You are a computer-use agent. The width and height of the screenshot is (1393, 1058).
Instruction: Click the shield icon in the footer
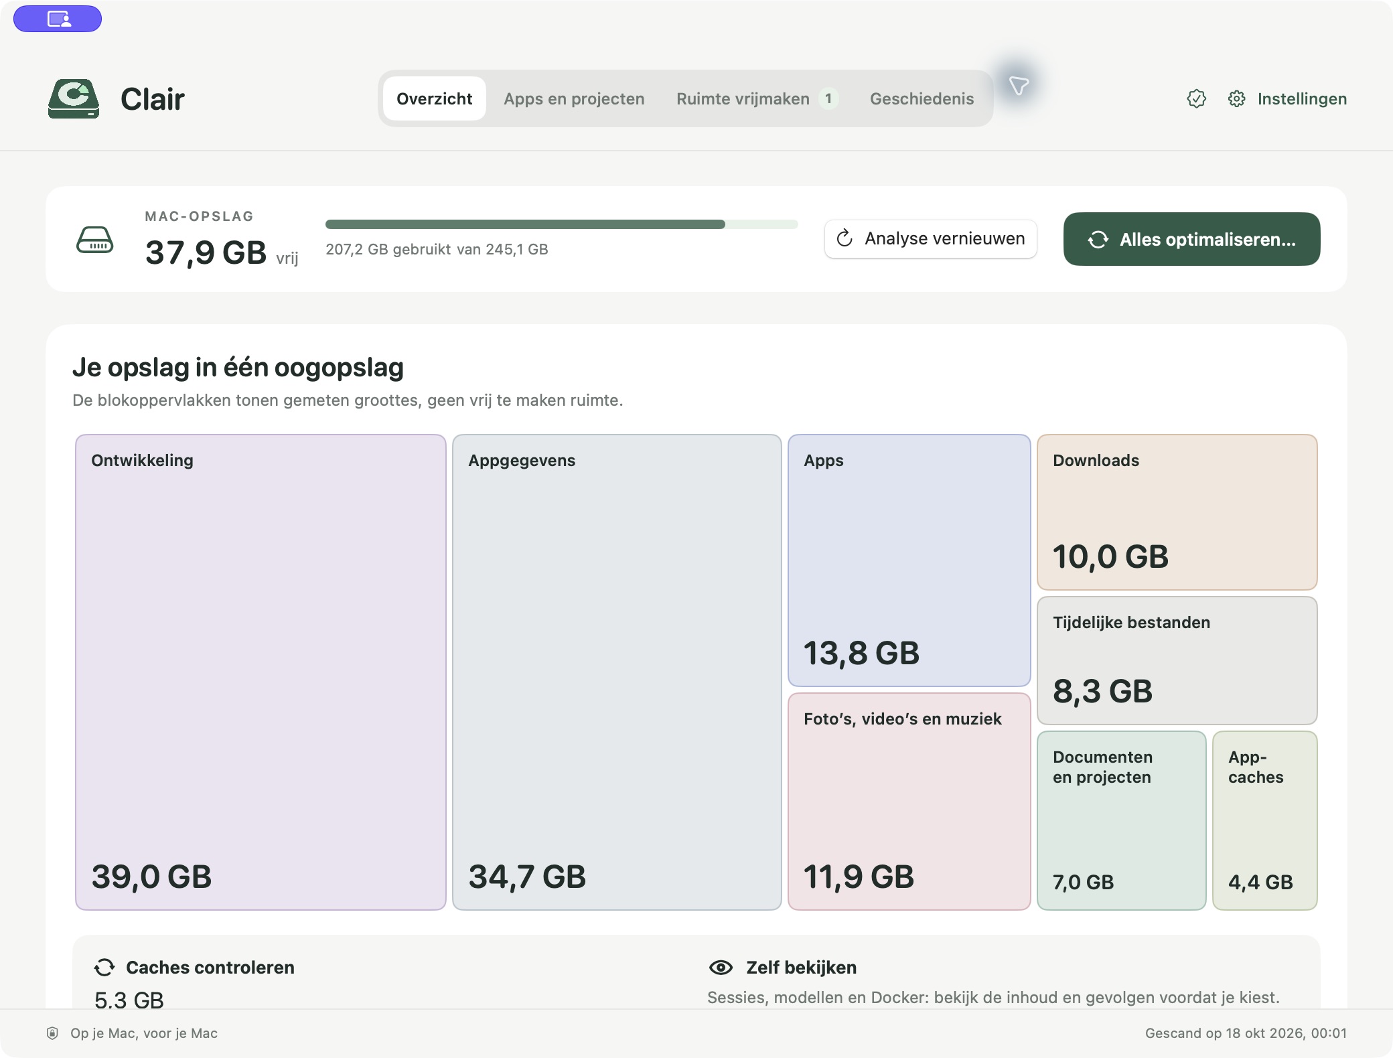[x=52, y=1033]
